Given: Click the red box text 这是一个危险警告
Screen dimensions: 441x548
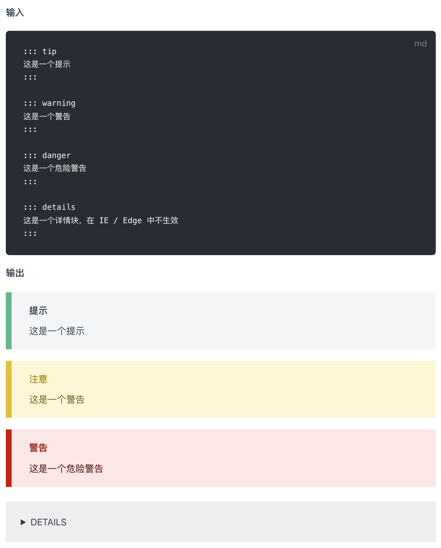Looking at the screenshot, I should click(x=66, y=468).
